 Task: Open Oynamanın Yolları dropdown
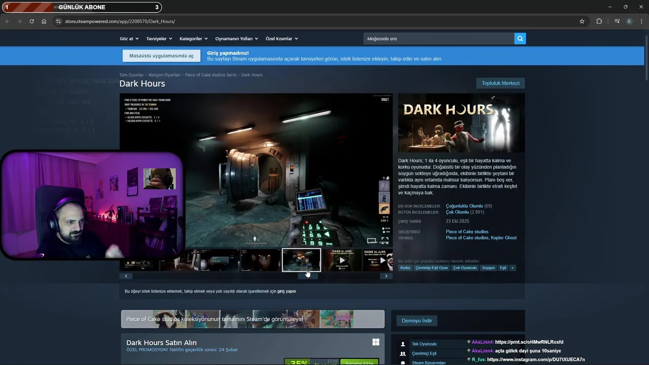point(236,39)
